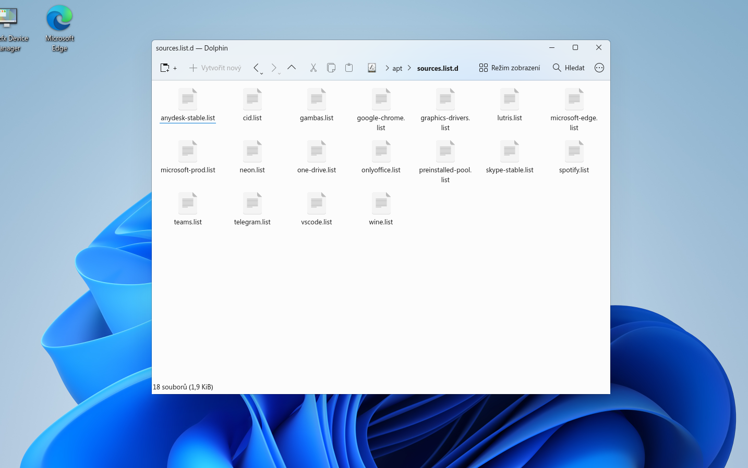Screen dimensions: 748x468
Task: Open Režim zobrazení view mode menu
Action: [510, 68]
